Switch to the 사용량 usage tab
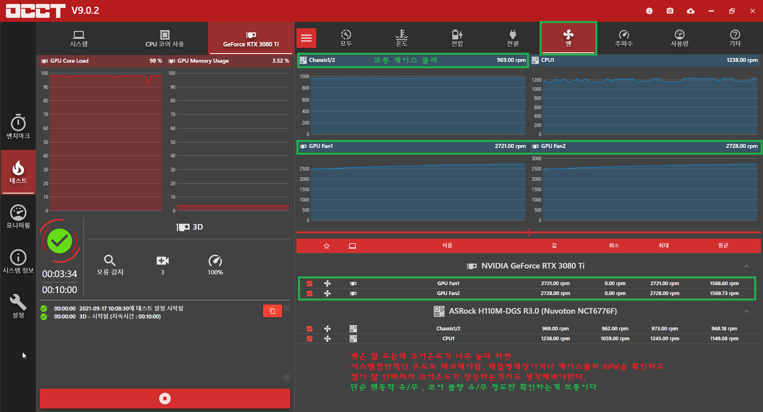This screenshot has height=412, width=763. (680, 38)
